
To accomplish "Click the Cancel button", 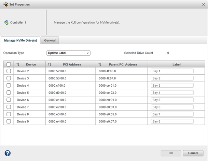I will [x=195, y=153].
